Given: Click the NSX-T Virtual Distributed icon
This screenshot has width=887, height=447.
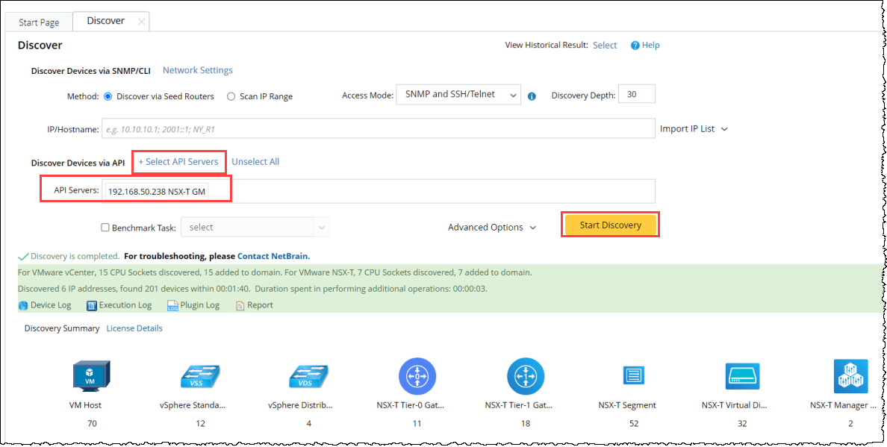Looking at the screenshot, I should [742, 376].
